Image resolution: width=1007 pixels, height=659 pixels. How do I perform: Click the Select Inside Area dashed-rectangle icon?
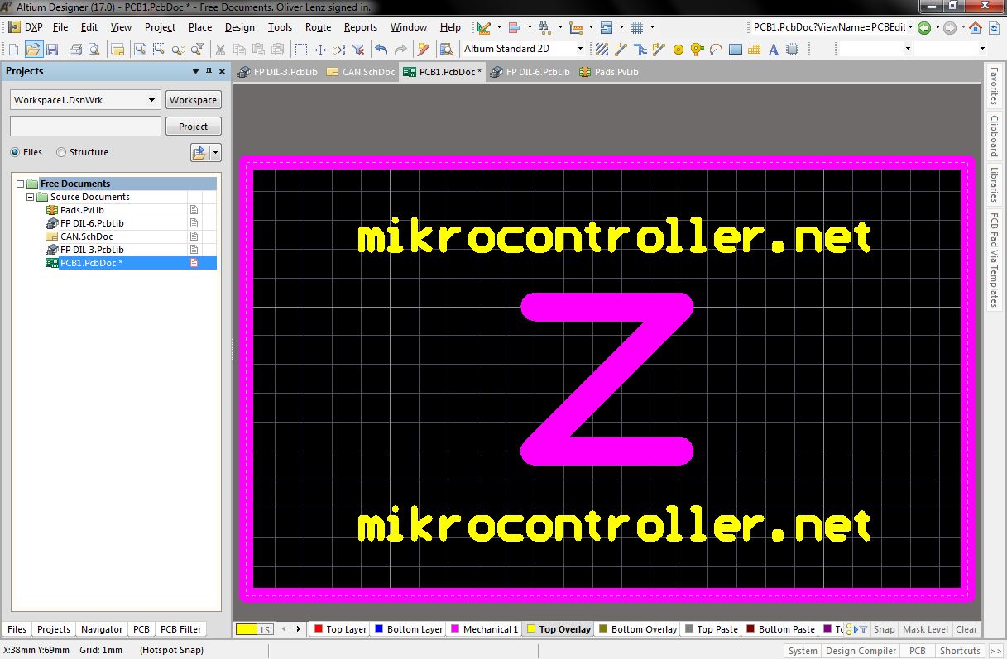(x=301, y=50)
